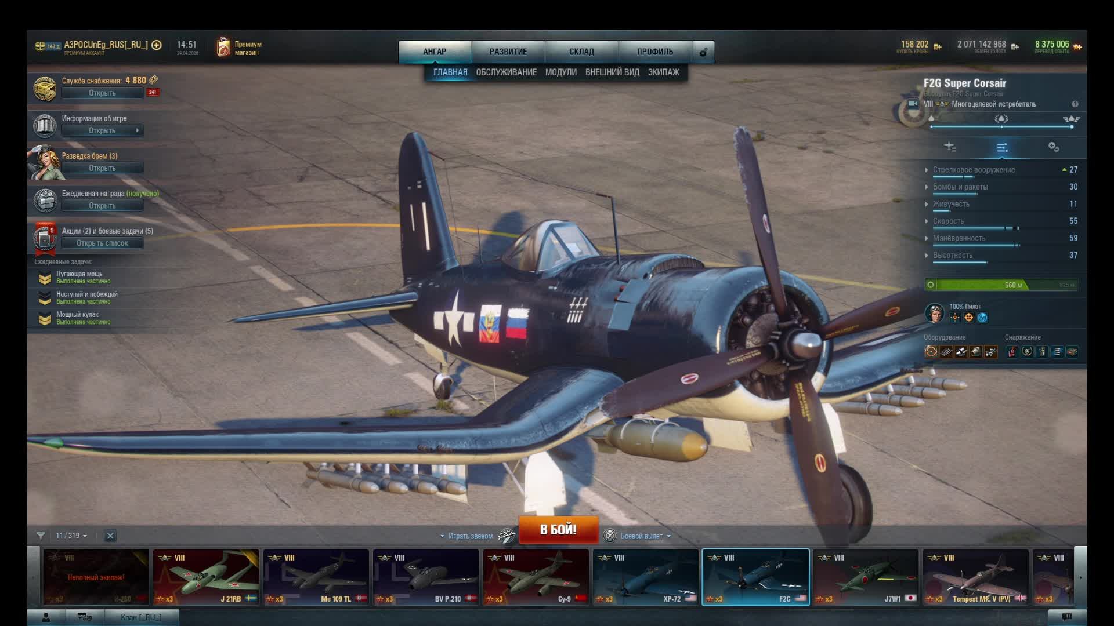Viewport: 1114px width, 626px height.
Task: Reset carousel filter with X button
Action: coord(110,536)
